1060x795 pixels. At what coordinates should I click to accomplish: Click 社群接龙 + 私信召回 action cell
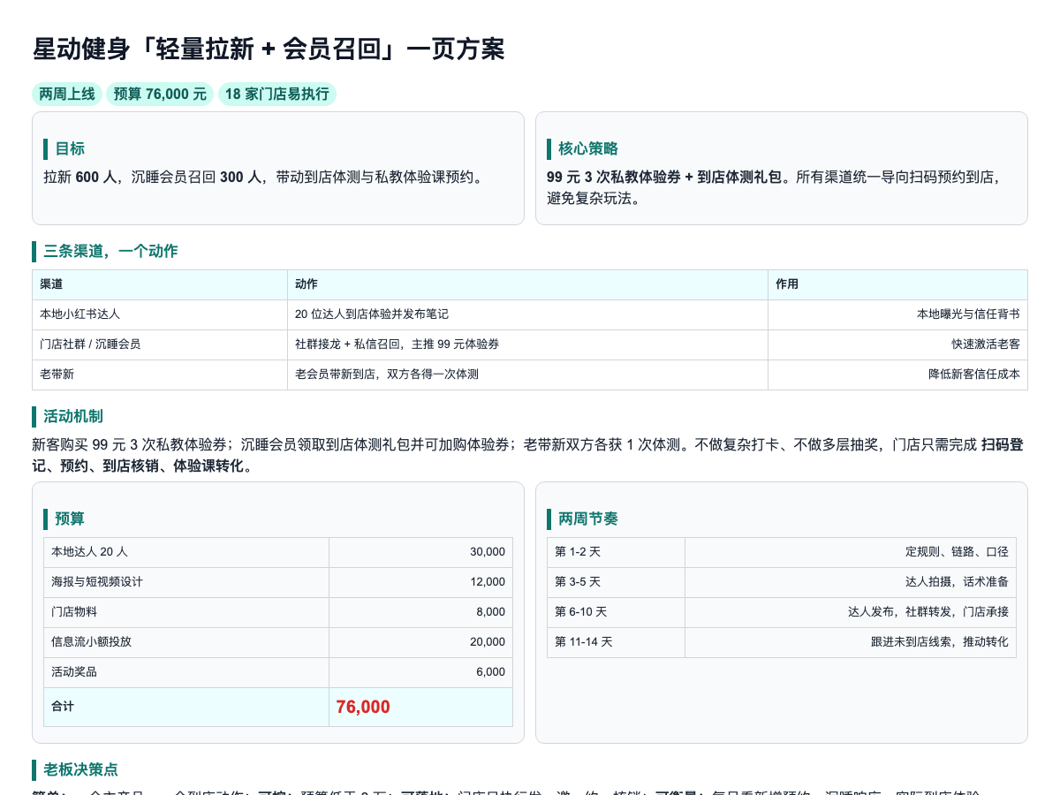tap(528, 344)
